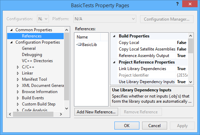
Task: Expand the Browse Information node
Action: click(x=18, y=92)
